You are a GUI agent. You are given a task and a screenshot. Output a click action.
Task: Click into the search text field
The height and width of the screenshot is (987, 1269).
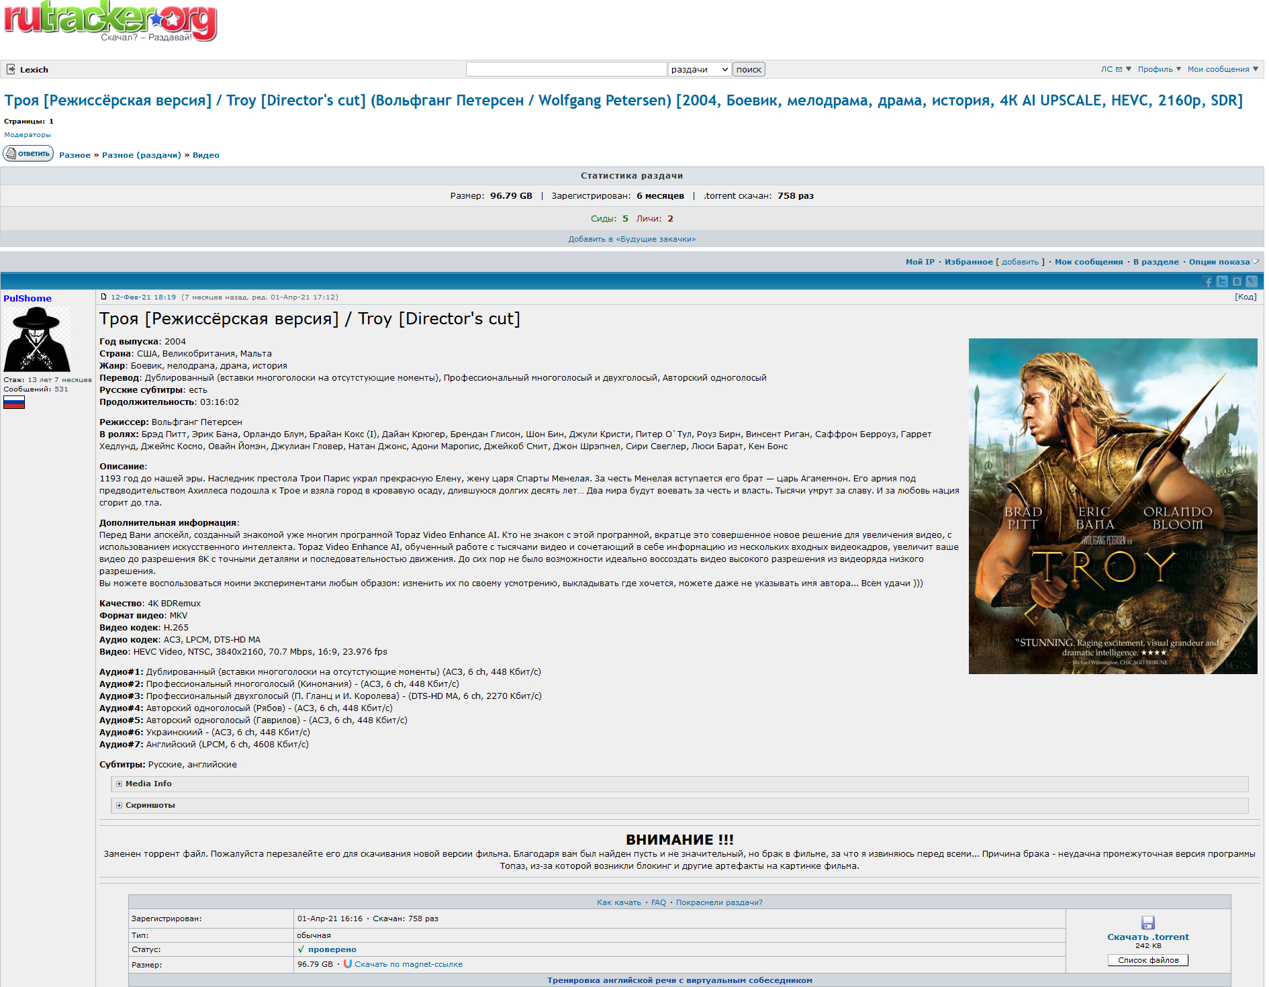566,69
